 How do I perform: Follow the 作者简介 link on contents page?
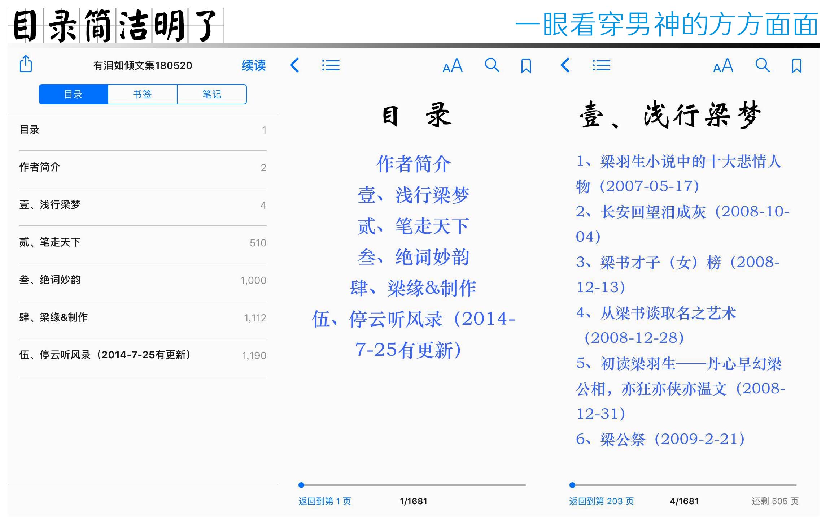pos(414,164)
